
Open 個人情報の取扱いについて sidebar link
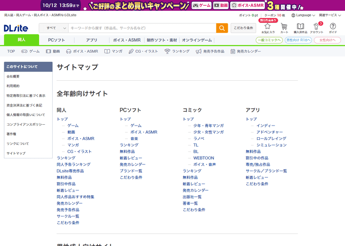[x=26, y=115]
